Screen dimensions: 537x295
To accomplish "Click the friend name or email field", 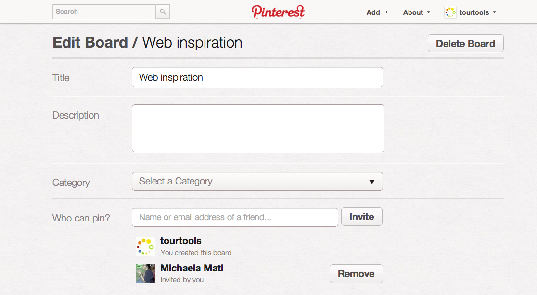I will 235,217.
